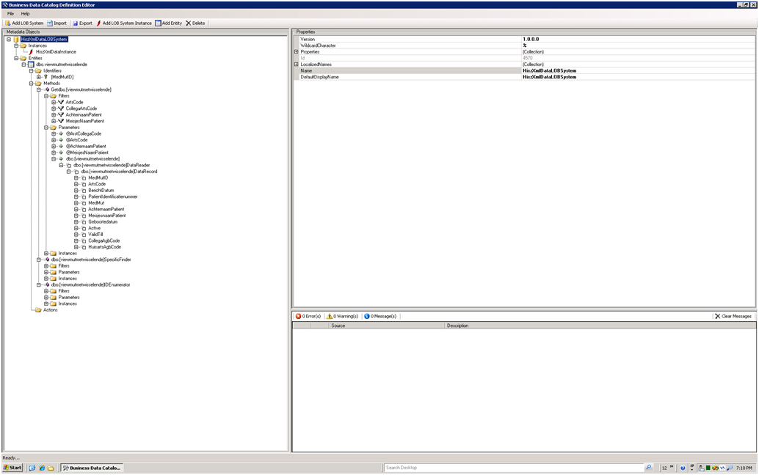Viewport: 759px width, 475px height.
Task: Click the Actions folder icon
Action: tap(38, 310)
